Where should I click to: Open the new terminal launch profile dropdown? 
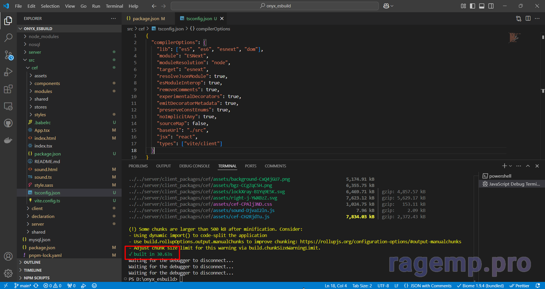[x=511, y=166]
